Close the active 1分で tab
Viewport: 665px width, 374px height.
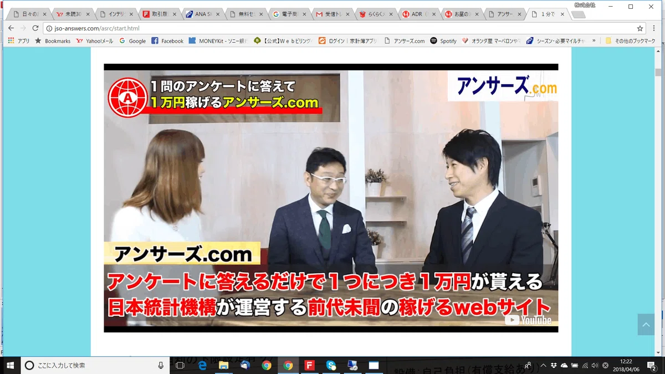pyautogui.click(x=562, y=14)
